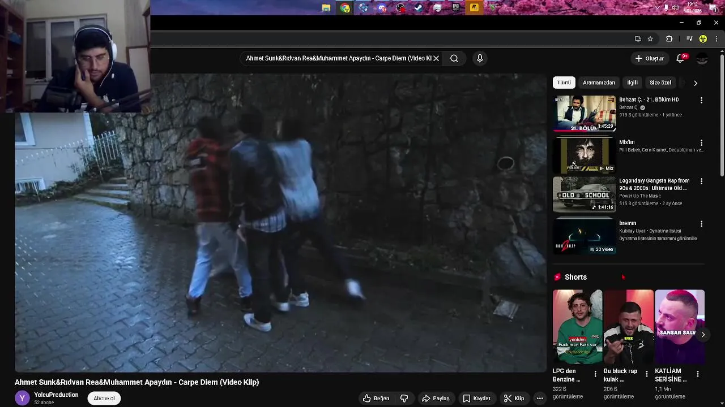
Task: Open the YolcuProduction channel name
Action: pyautogui.click(x=56, y=395)
